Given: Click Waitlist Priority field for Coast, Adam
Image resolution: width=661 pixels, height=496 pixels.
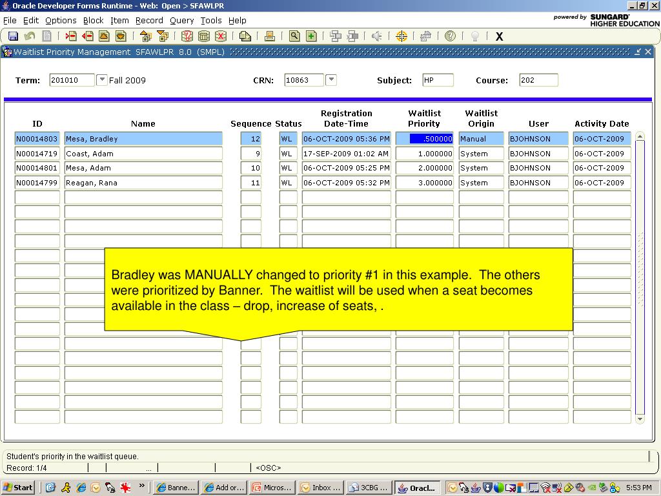Looking at the screenshot, I should (424, 154).
